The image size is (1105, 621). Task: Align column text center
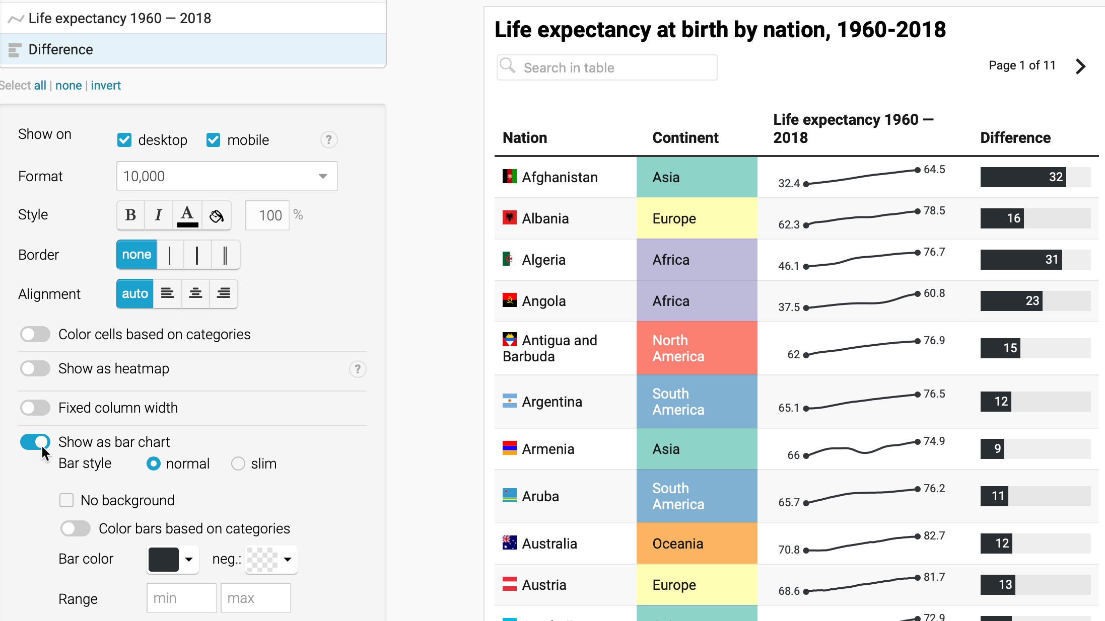(195, 293)
